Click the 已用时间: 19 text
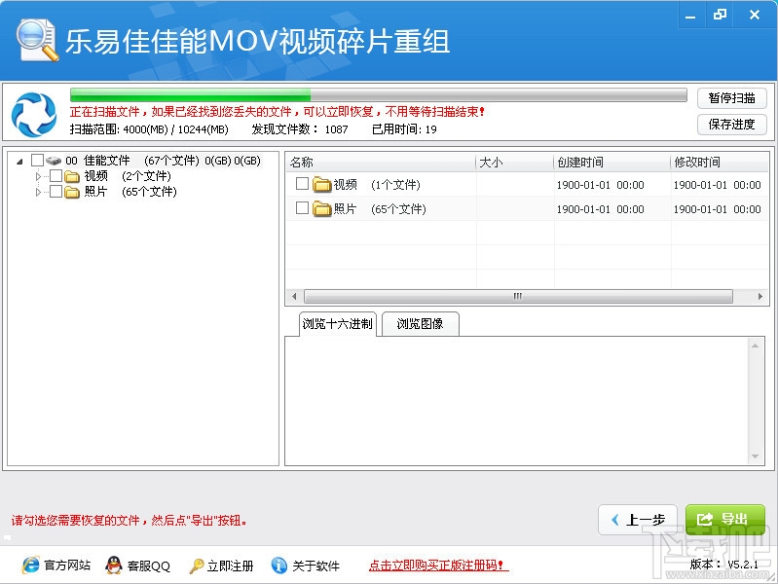The height and width of the screenshot is (584, 778). tap(404, 129)
